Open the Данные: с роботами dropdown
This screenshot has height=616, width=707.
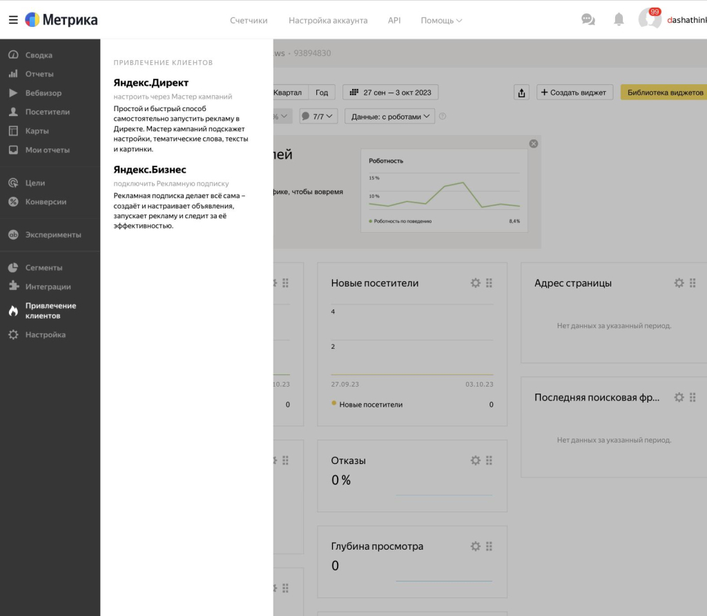(390, 117)
